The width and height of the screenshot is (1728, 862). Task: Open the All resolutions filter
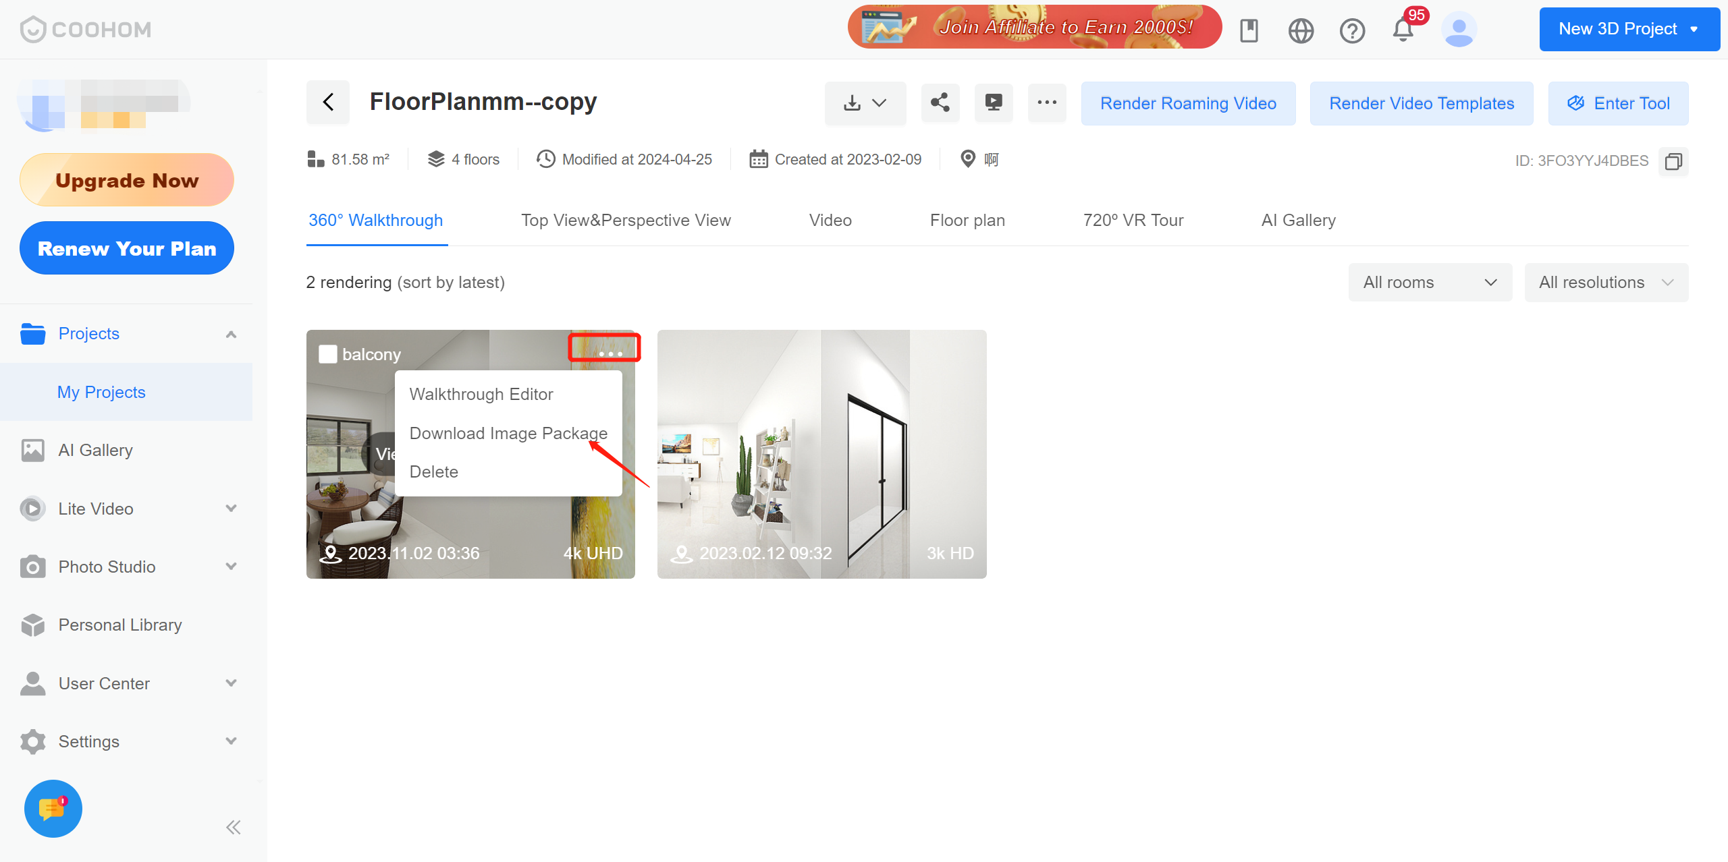pyautogui.click(x=1606, y=283)
